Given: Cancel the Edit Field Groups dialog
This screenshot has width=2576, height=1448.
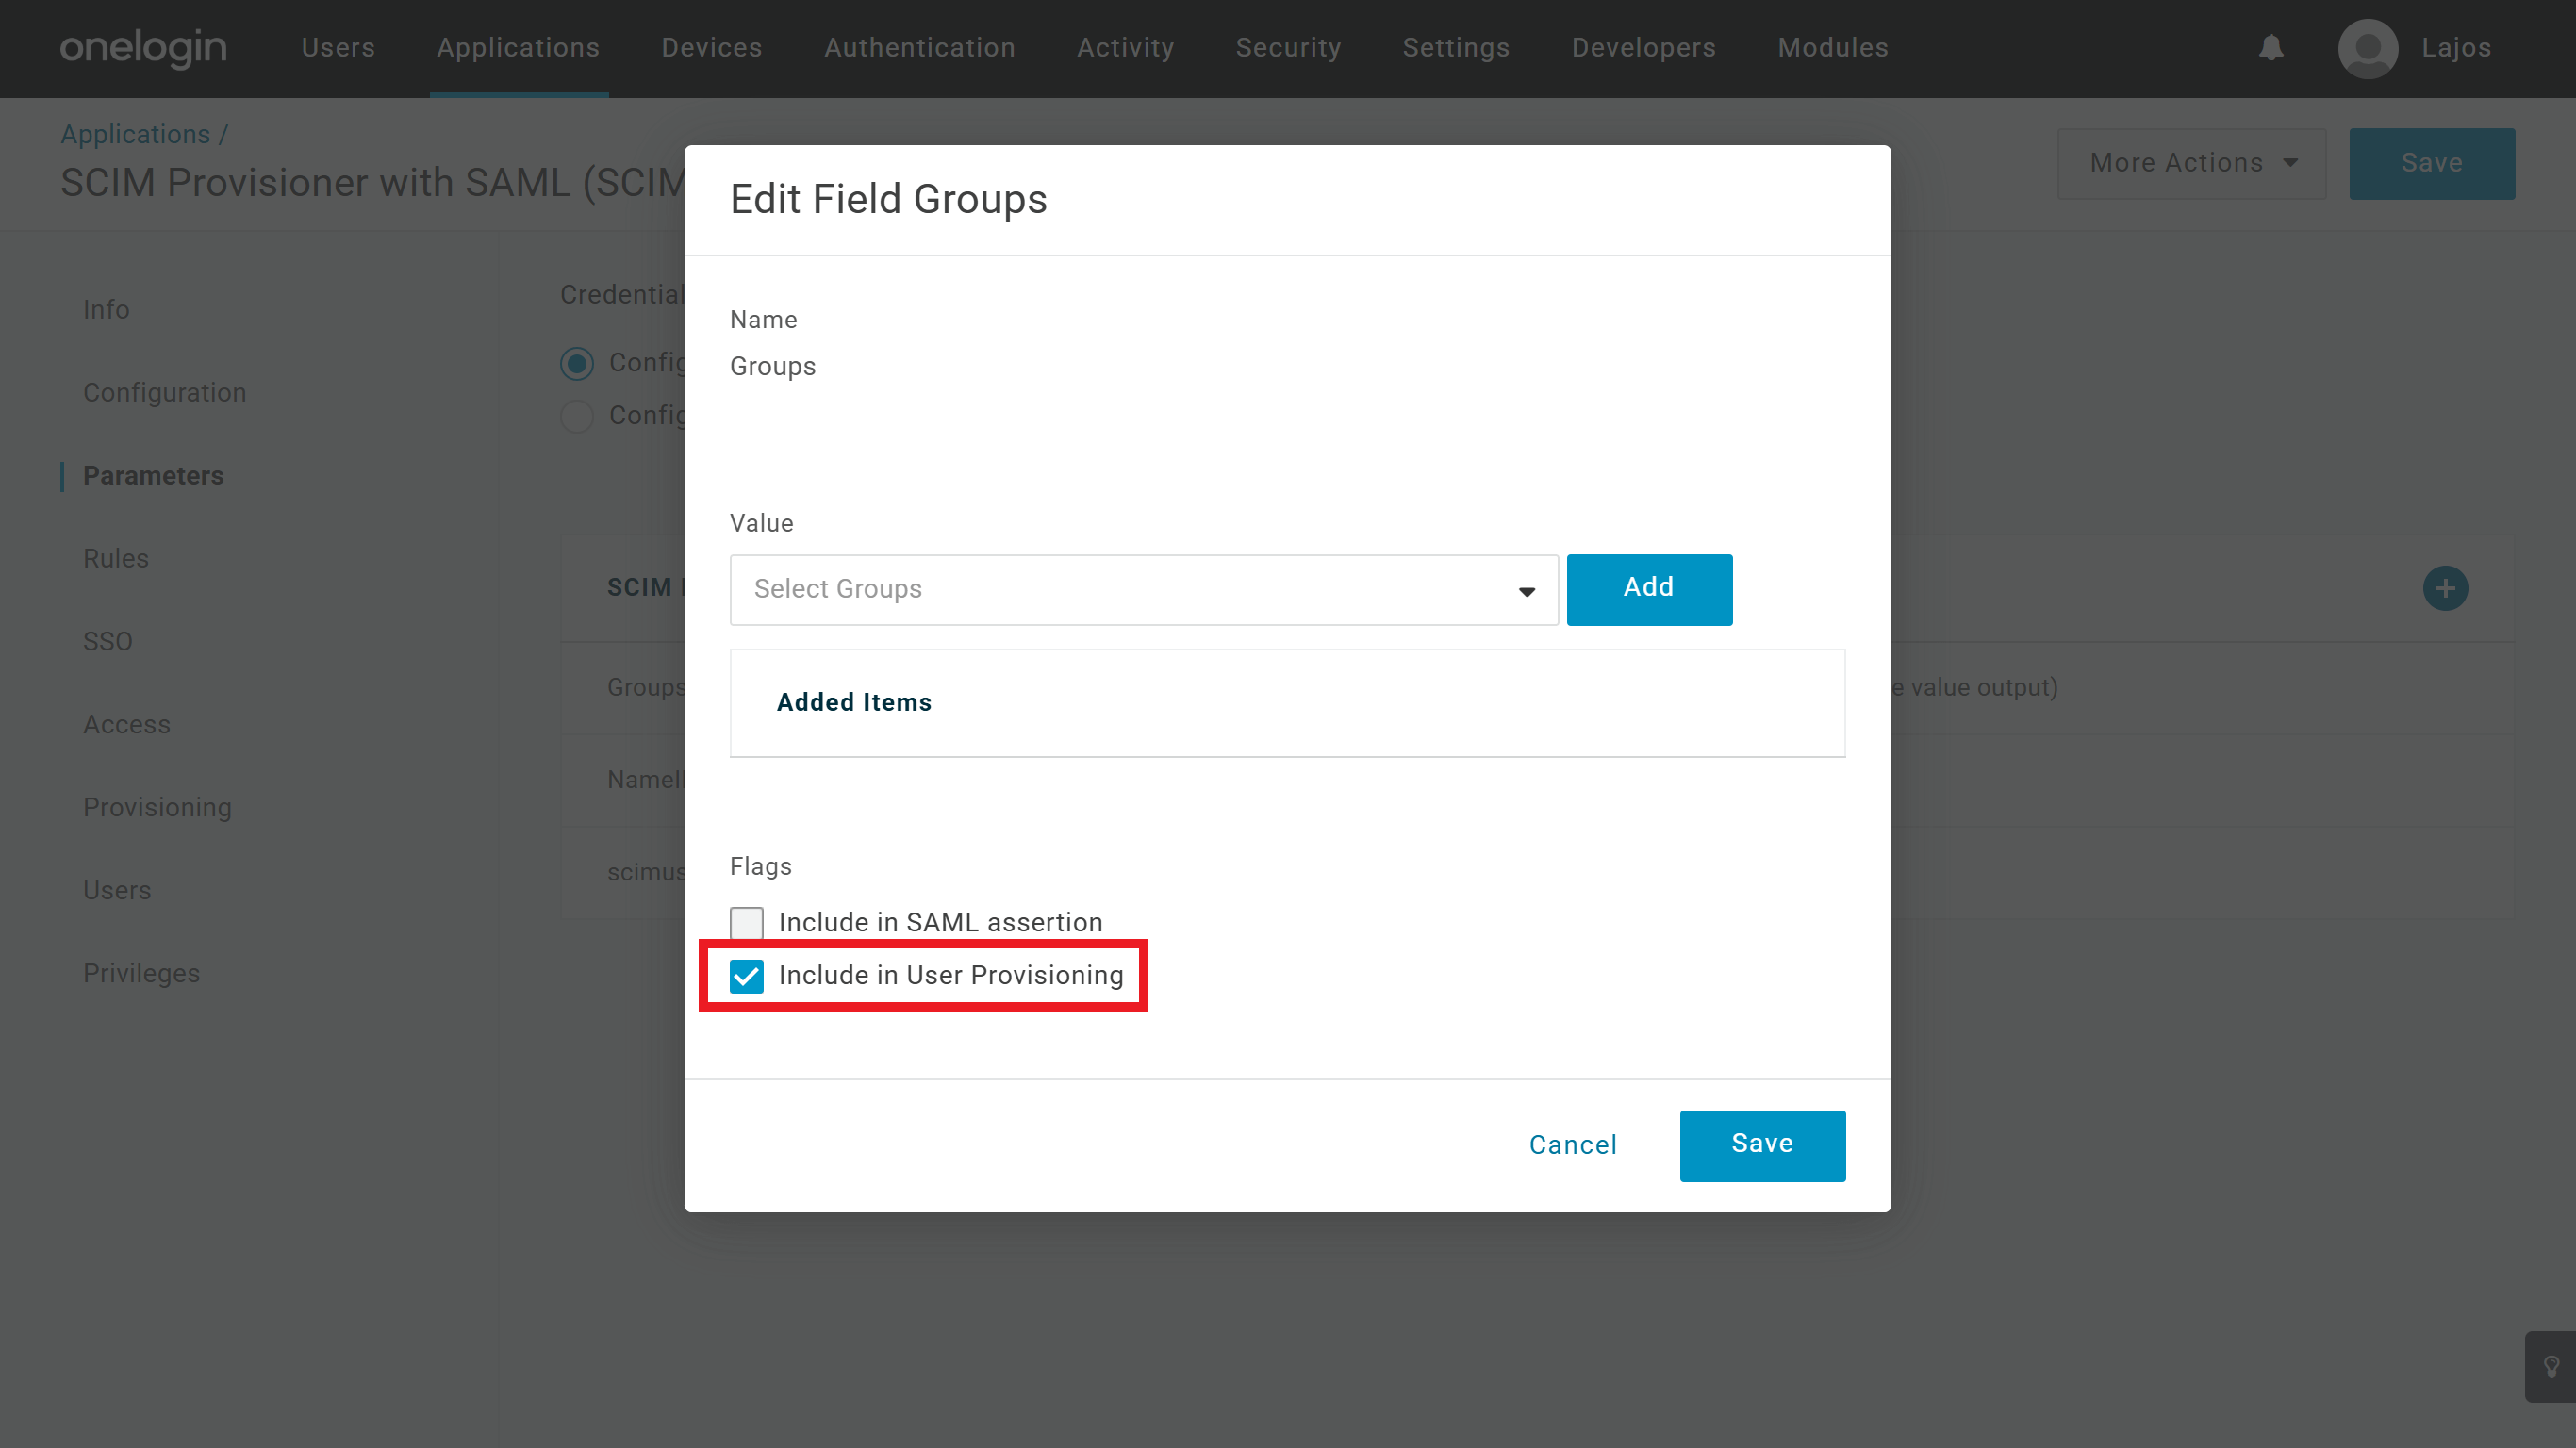Looking at the screenshot, I should click(1572, 1145).
